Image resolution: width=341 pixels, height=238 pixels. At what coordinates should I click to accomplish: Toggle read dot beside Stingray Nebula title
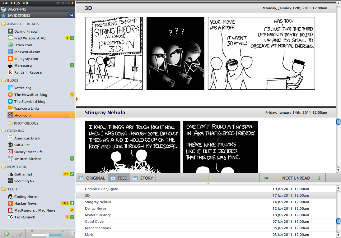coord(81,112)
